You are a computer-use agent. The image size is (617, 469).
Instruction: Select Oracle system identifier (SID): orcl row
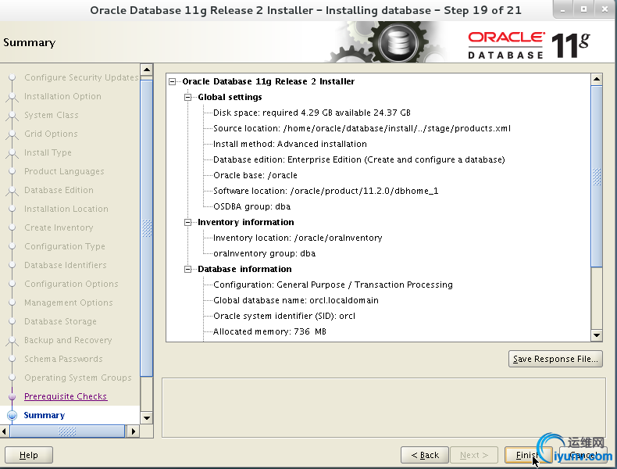pos(284,317)
